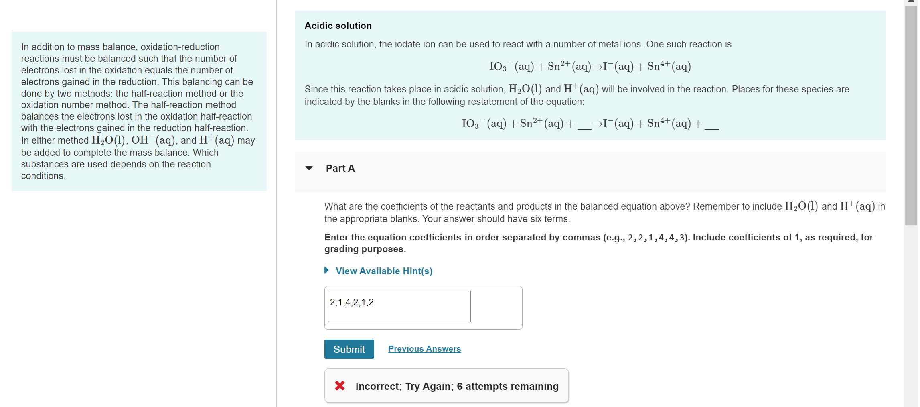Click the Acidic solution heading

(338, 25)
